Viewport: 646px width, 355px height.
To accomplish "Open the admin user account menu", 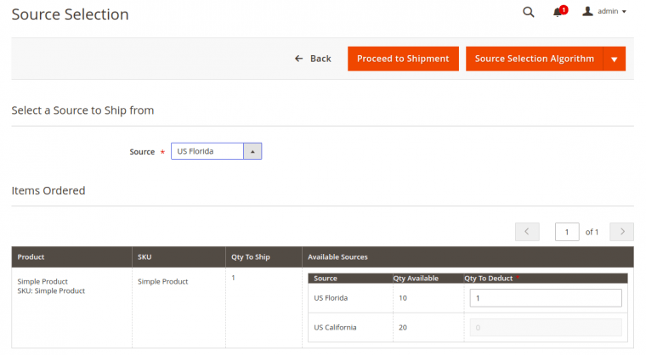I will (x=604, y=12).
